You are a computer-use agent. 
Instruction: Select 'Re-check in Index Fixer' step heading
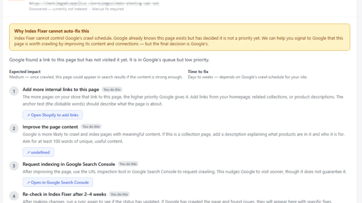click(64, 194)
